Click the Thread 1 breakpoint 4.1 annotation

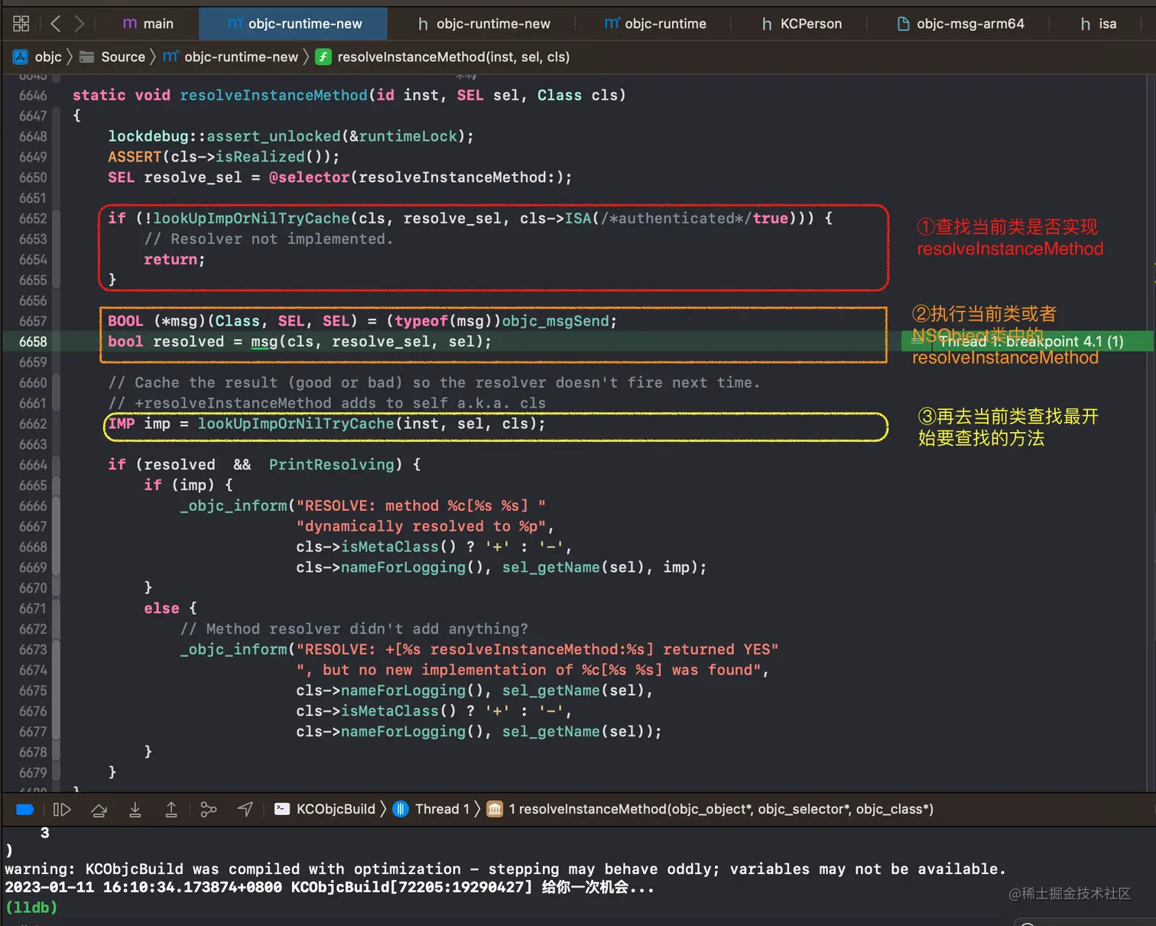pyautogui.click(x=1028, y=341)
